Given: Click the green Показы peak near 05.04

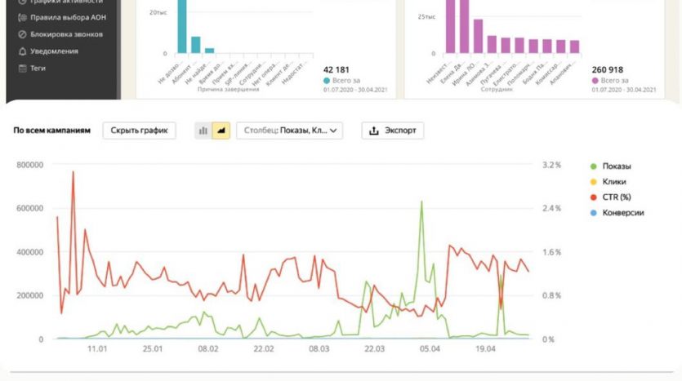Looking at the screenshot, I should [x=421, y=202].
